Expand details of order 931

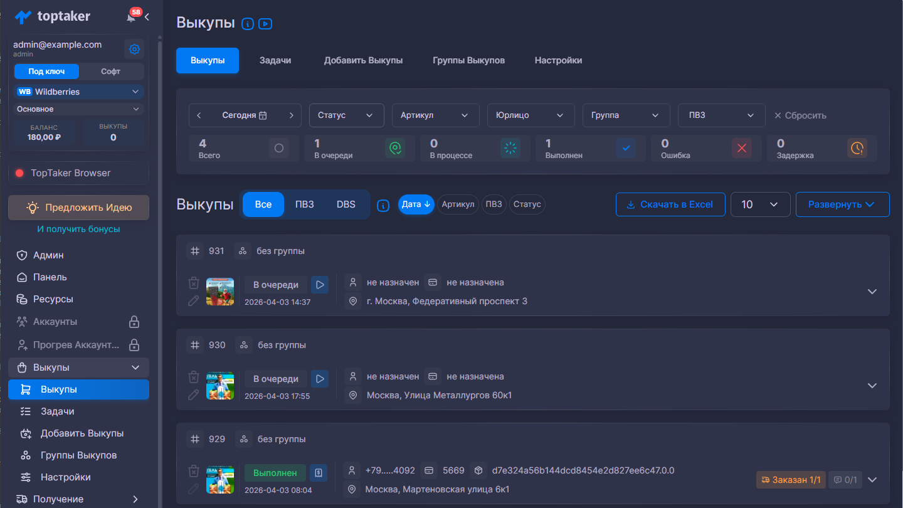872,292
